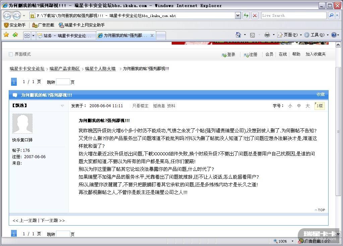This screenshot has width=343, height=246.
Task: Click the page vertical scrollbar thumb
Action: [338, 131]
